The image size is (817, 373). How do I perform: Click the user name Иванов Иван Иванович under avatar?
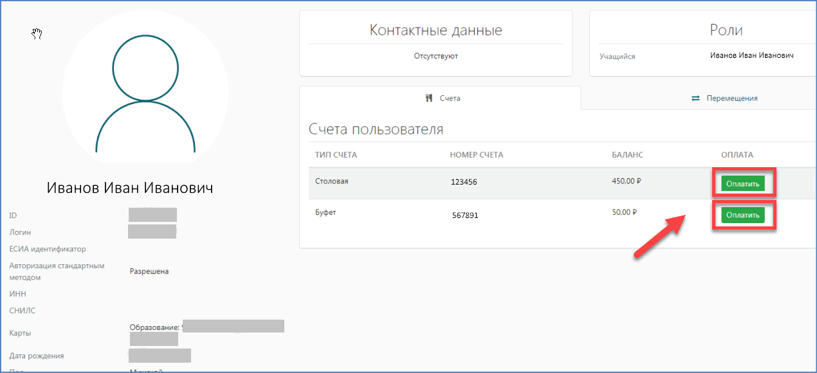[130, 188]
